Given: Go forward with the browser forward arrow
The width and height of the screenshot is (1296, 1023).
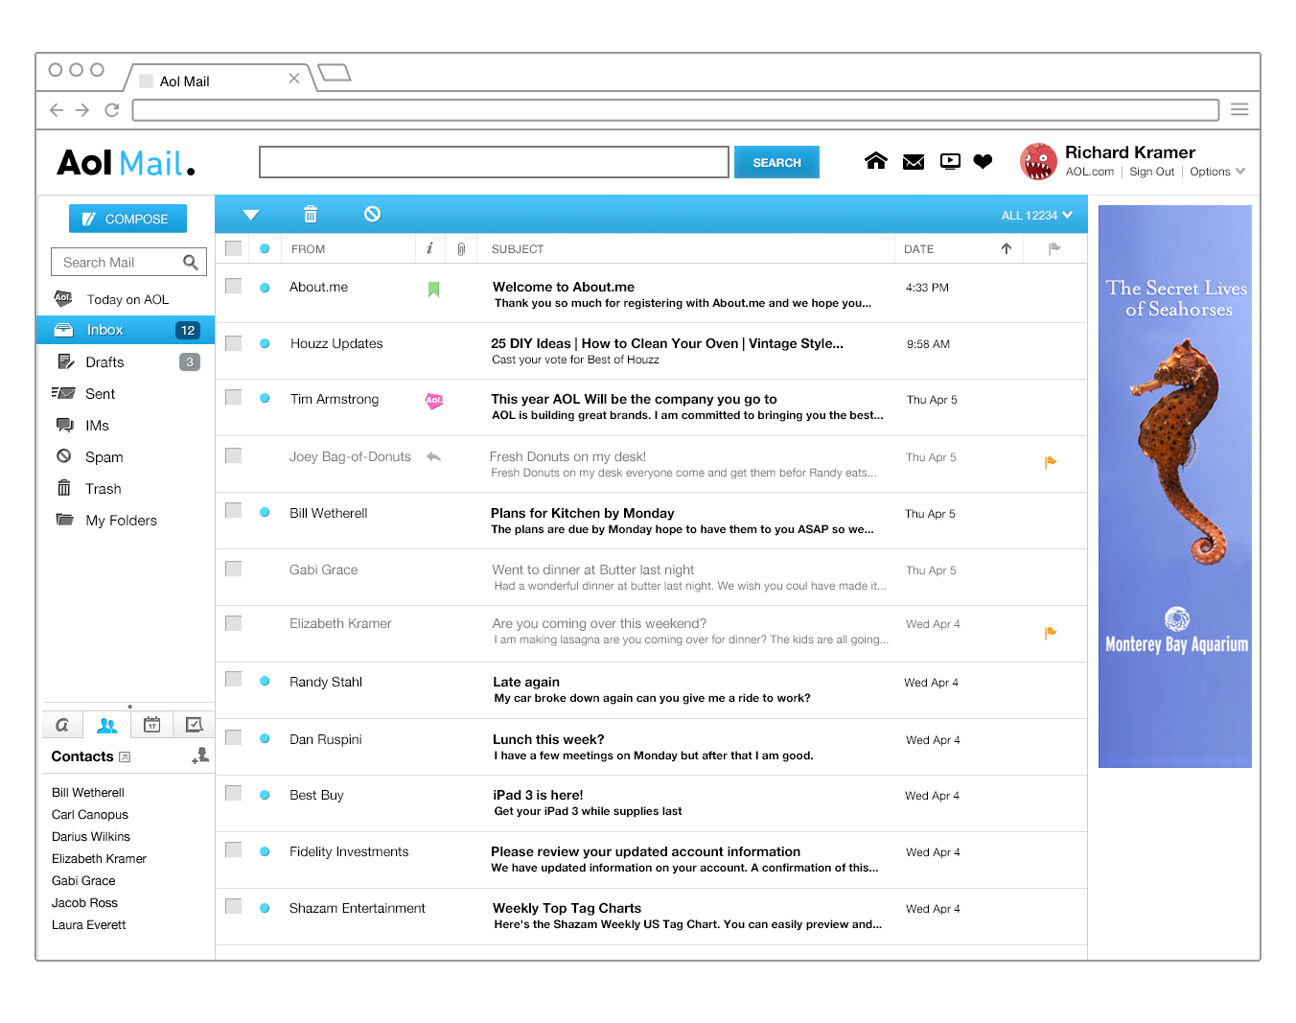Looking at the screenshot, I should [82, 110].
